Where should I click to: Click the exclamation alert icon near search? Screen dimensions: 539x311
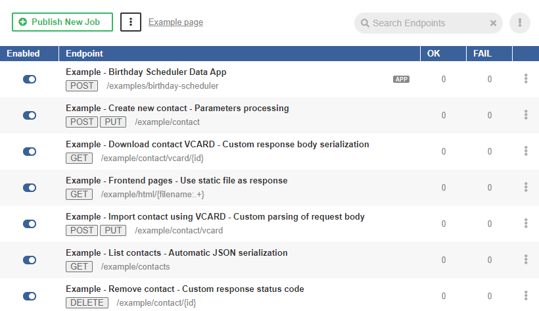520,23
